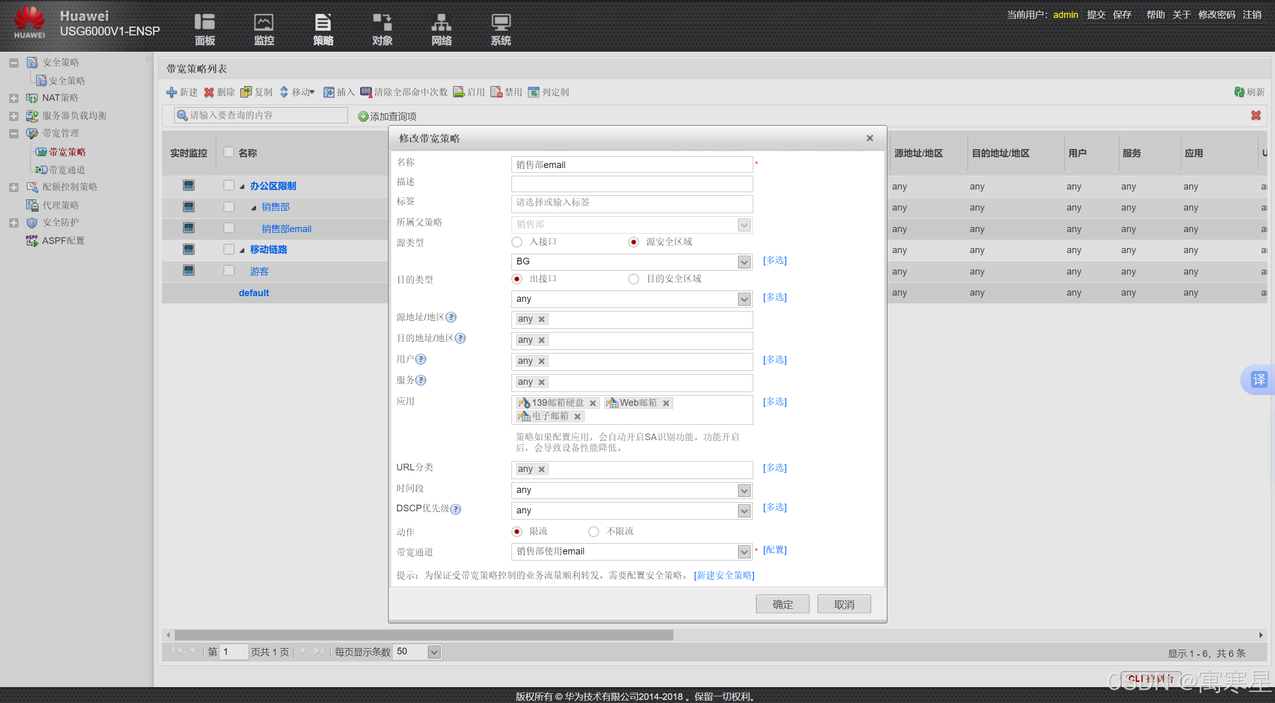Click 提交 in the top bar
This screenshot has height=703, width=1275.
[1096, 15]
